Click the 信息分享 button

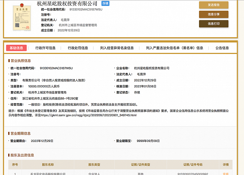point(214,14)
